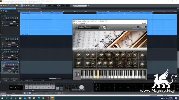Open Google Chrome from the taskbar
The height and width of the screenshot is (100, 179).
(43, 98)
